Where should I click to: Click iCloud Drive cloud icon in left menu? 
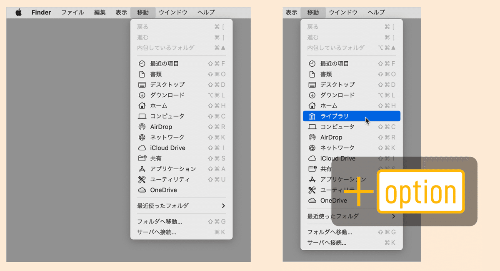coord(142,148)
